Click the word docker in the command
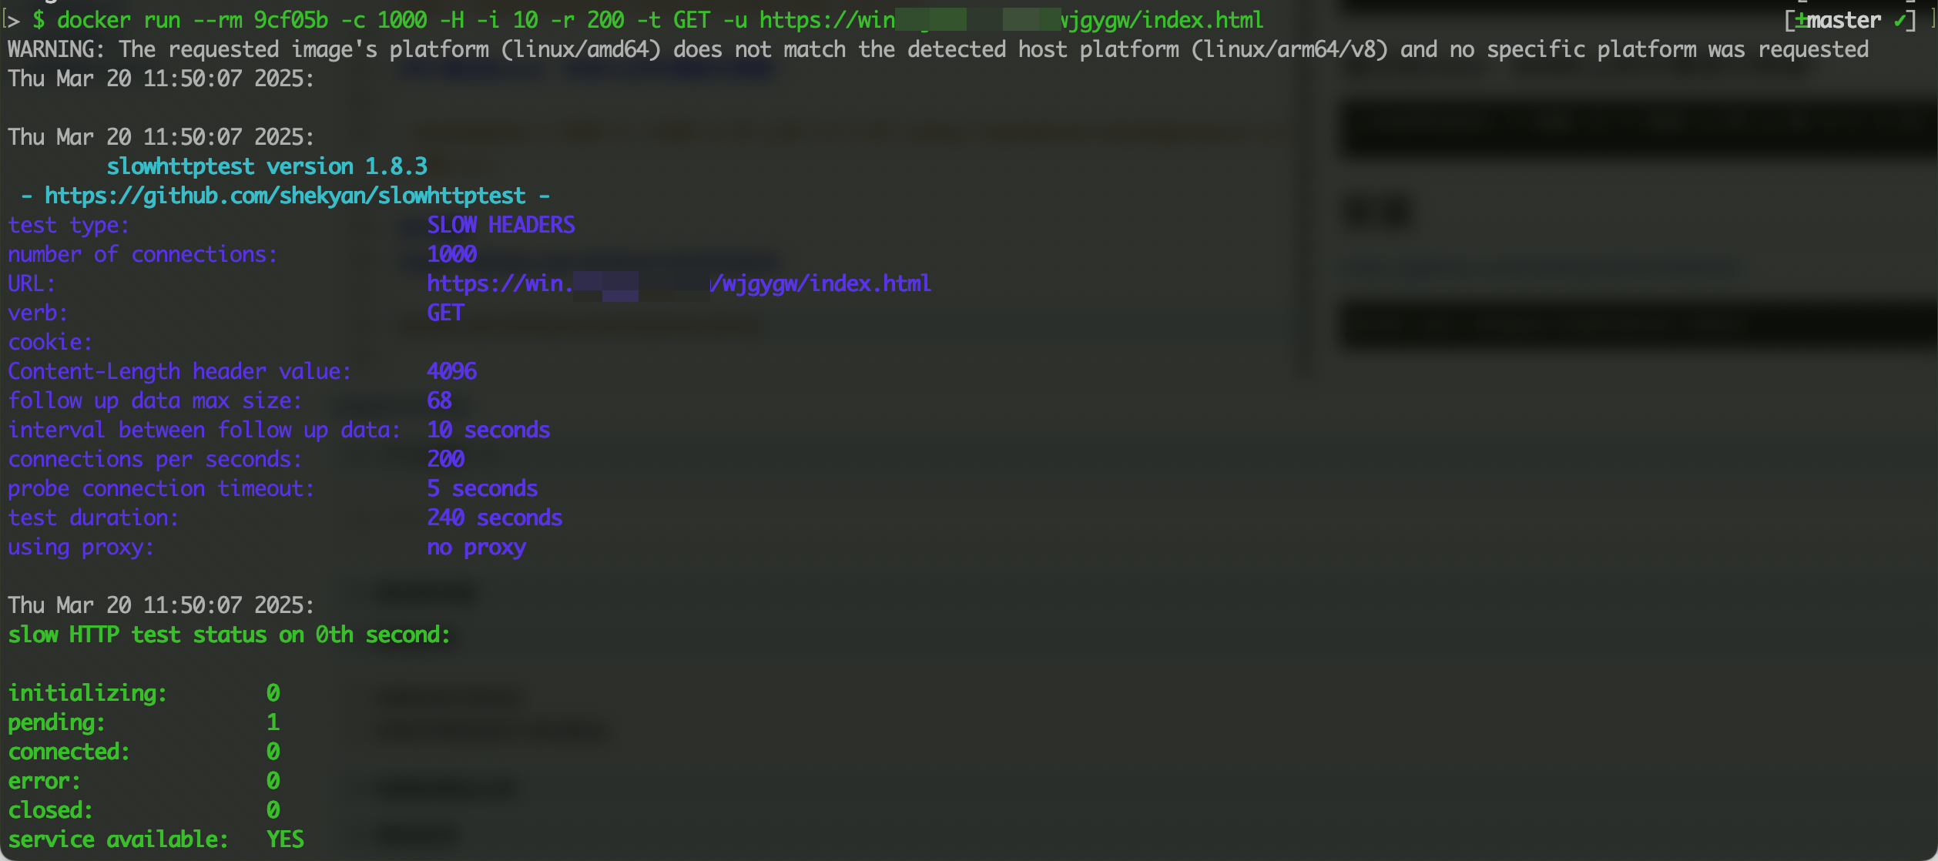 pyautogui.click(x=94, y=20)
